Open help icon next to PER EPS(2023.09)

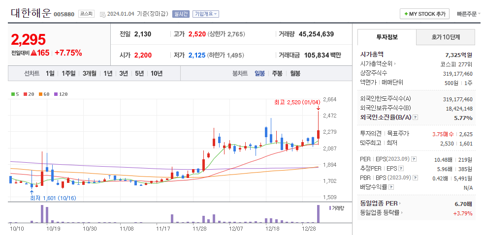[x=414, y=159]
